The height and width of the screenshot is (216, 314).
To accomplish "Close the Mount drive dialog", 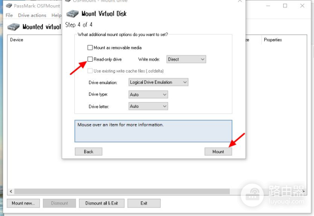I will pyautogui.click(x=240, y=1).
